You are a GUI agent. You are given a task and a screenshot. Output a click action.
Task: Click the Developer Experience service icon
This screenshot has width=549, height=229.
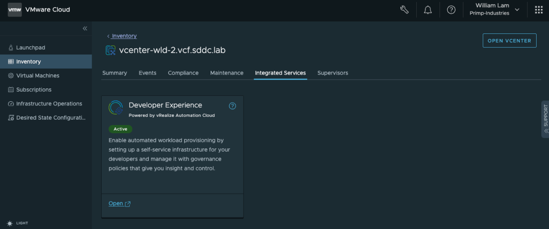tap(116, 108)
